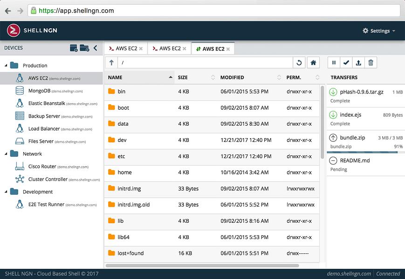Click the Shell NGN logo icon
The image size is (405, 279).
coord(14,30)
